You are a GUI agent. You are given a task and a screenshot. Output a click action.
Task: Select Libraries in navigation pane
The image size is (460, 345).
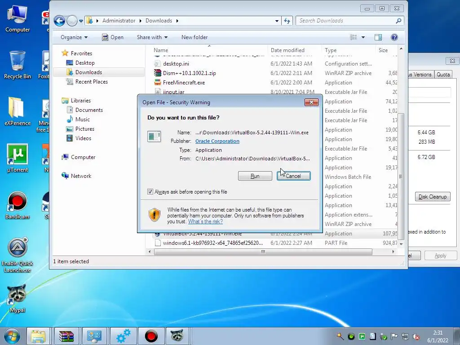click(x=81, y=100)
